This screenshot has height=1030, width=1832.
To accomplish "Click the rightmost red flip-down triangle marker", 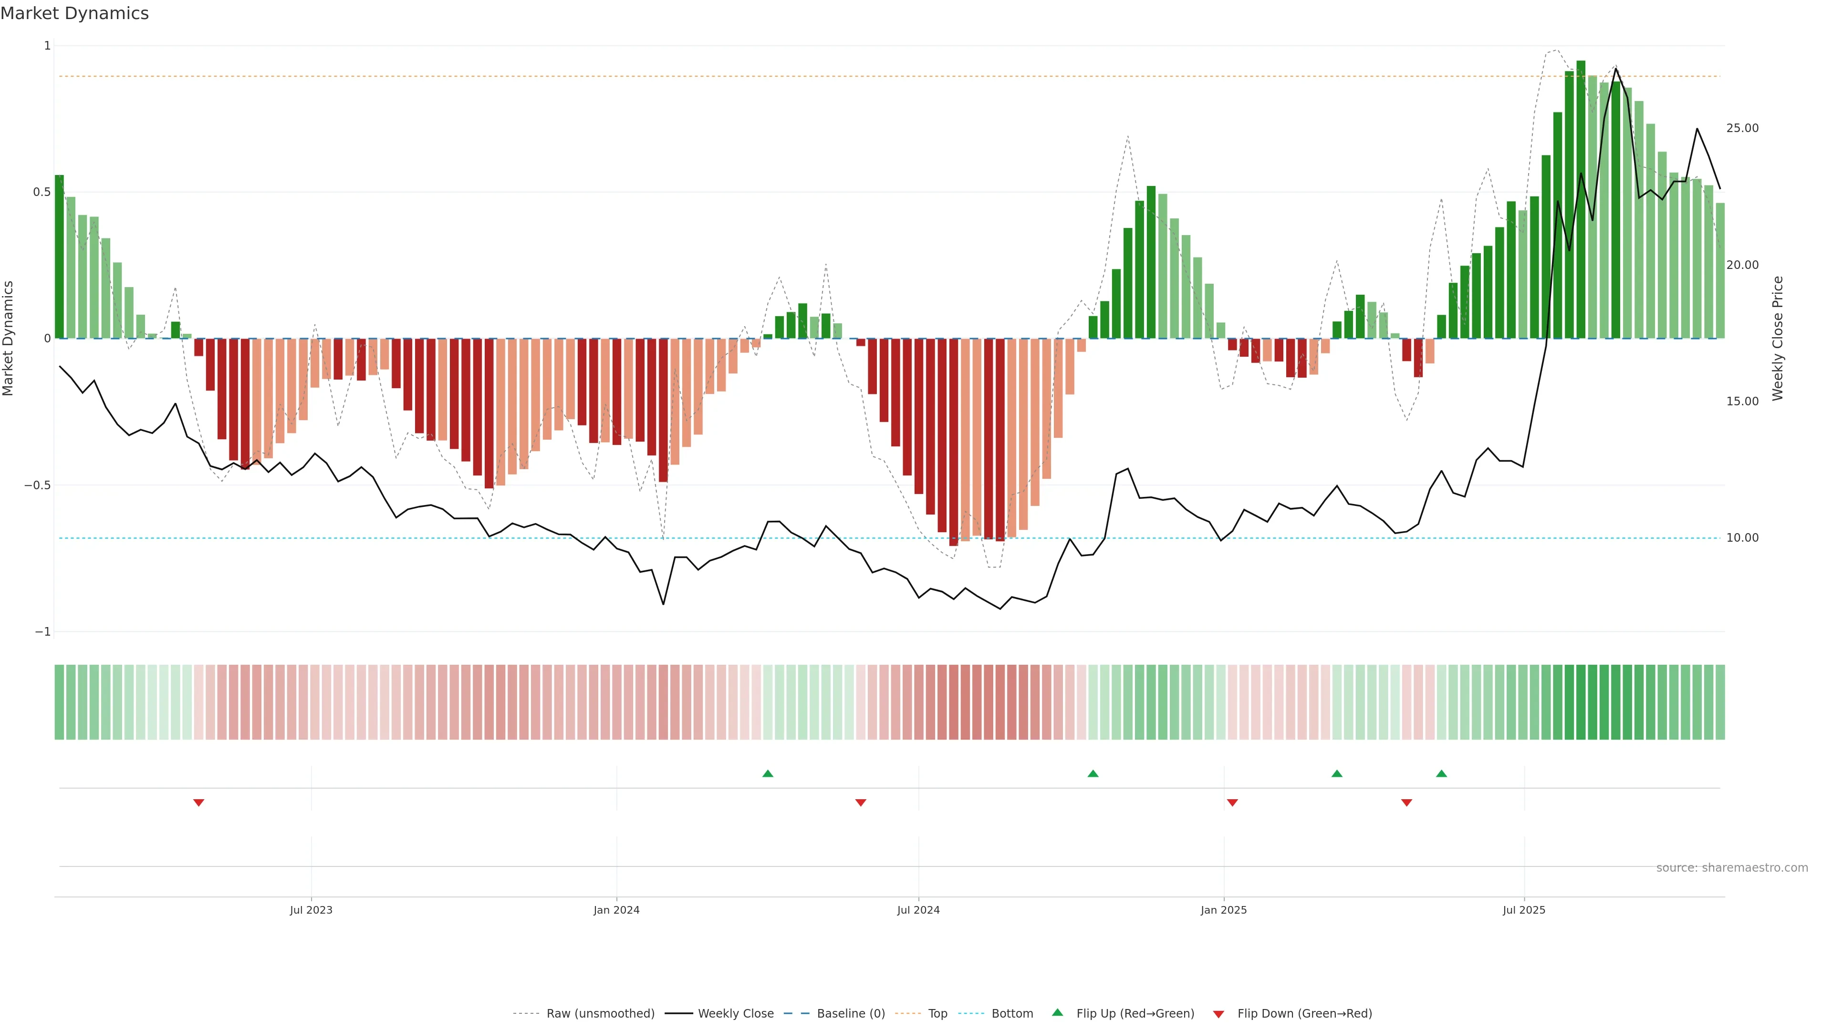I will [x=1406, y=803].
